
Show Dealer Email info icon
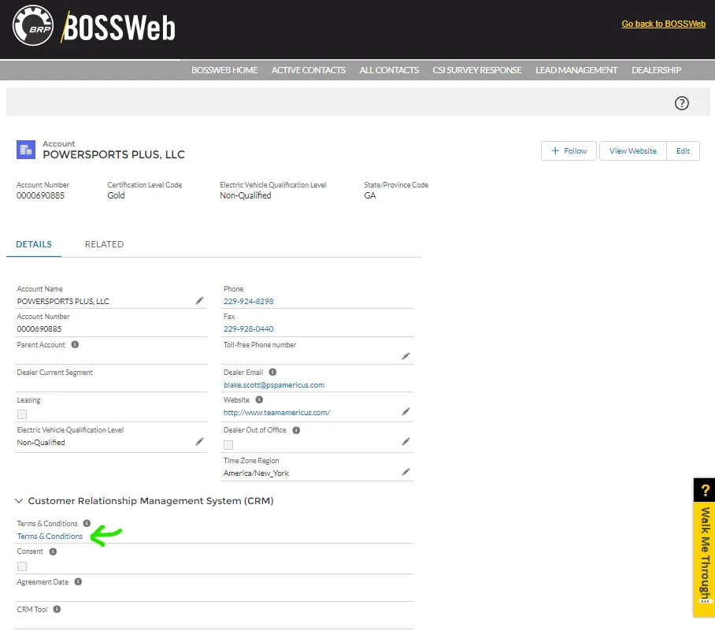[272, 372]
